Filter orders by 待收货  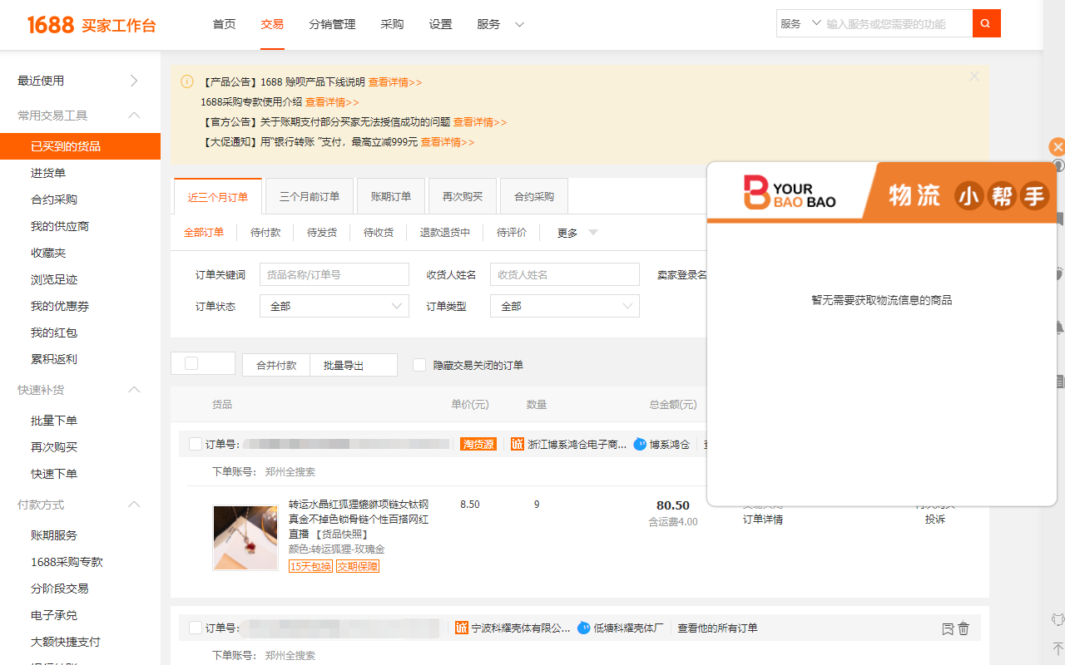coord(379,233)
